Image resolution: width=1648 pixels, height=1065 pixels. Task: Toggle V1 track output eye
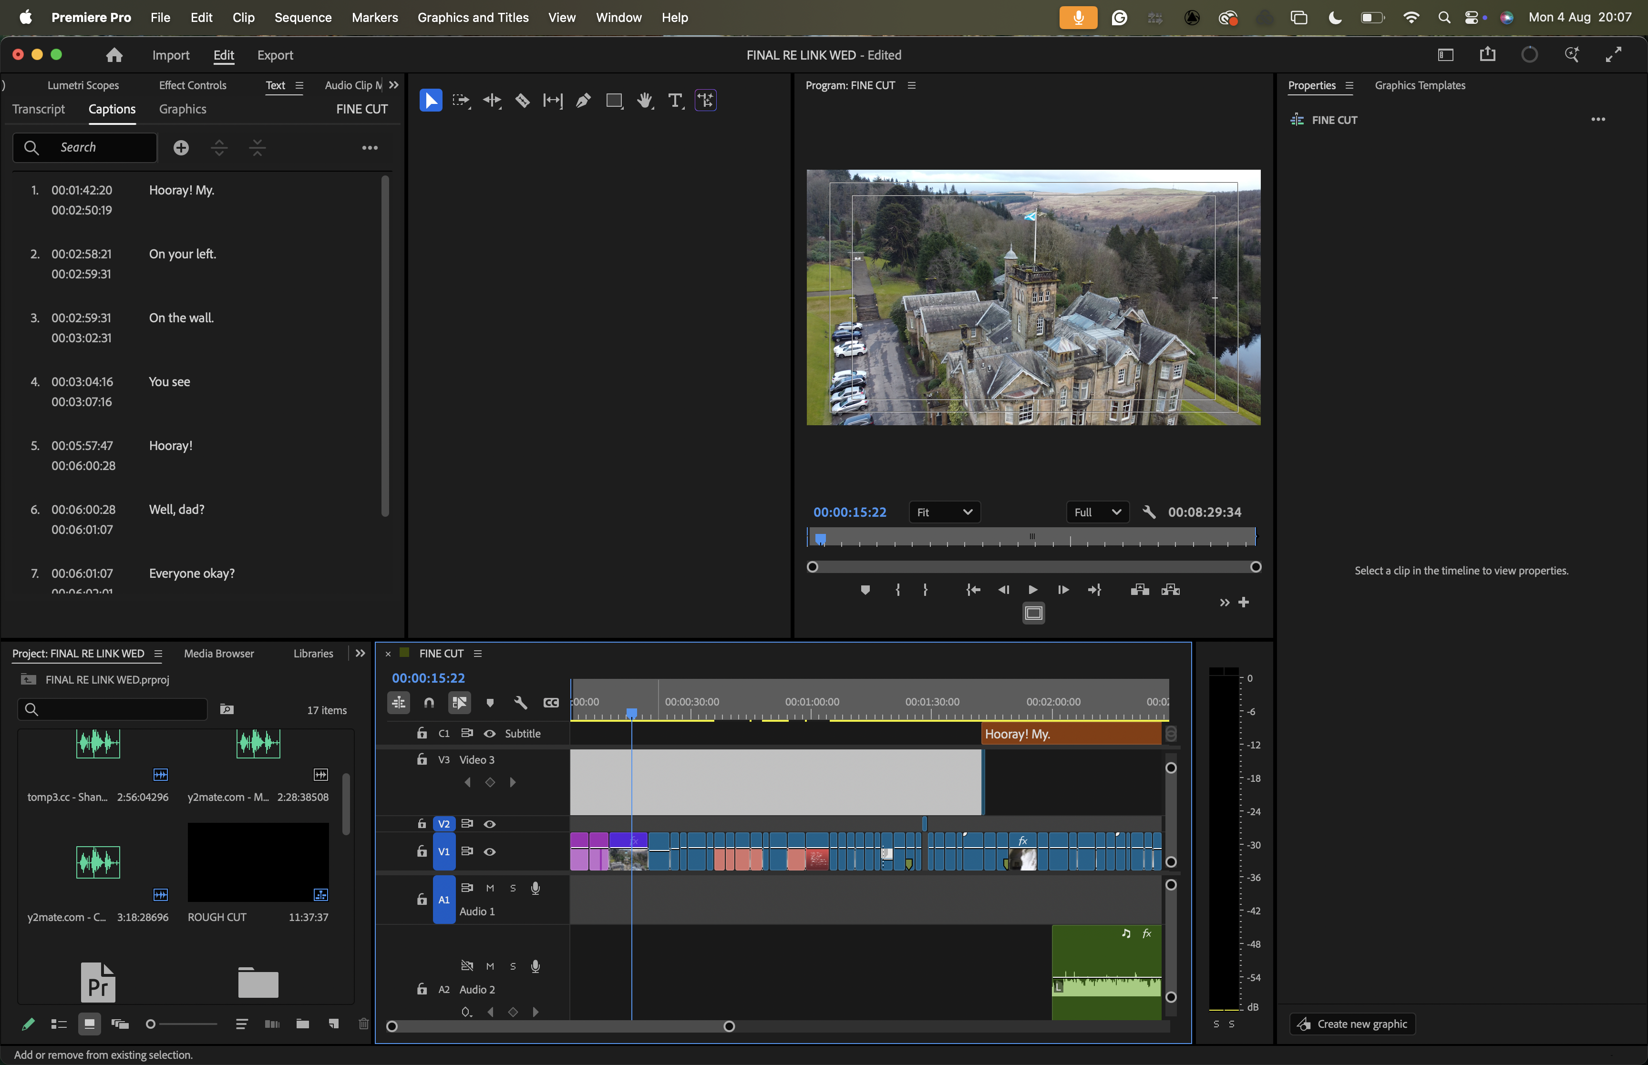pos(490,852)
